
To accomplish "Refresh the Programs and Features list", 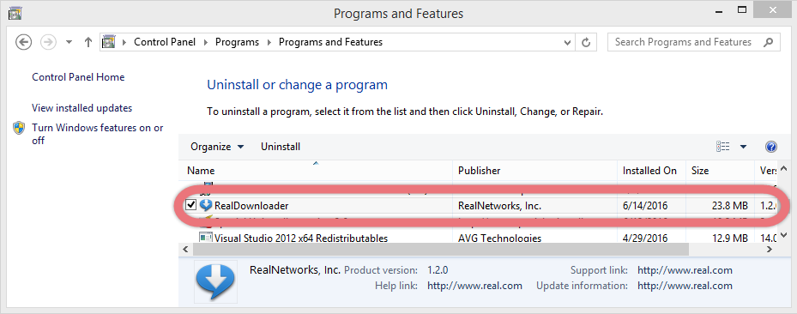I will coord(586,42).
